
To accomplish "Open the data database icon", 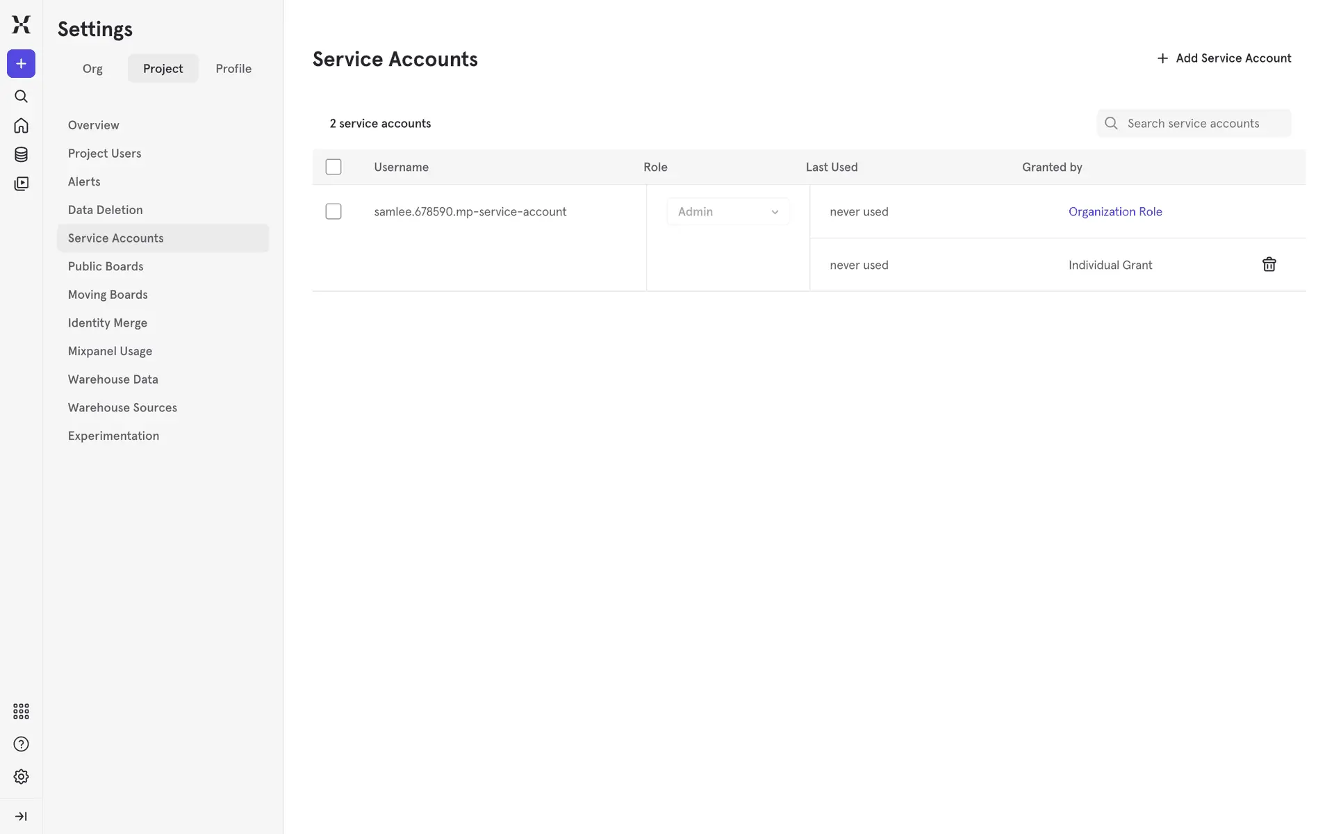I will [21, 154].
